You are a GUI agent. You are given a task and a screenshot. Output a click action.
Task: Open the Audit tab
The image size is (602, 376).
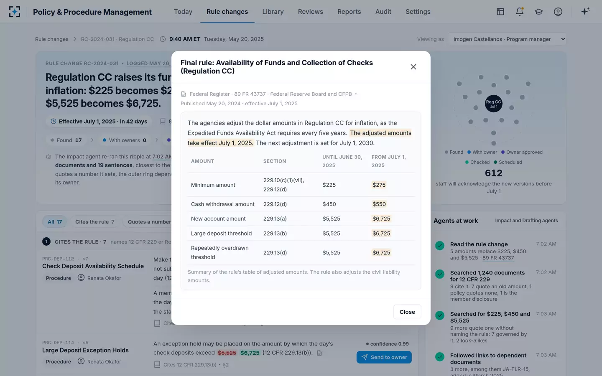coord(383,12)
